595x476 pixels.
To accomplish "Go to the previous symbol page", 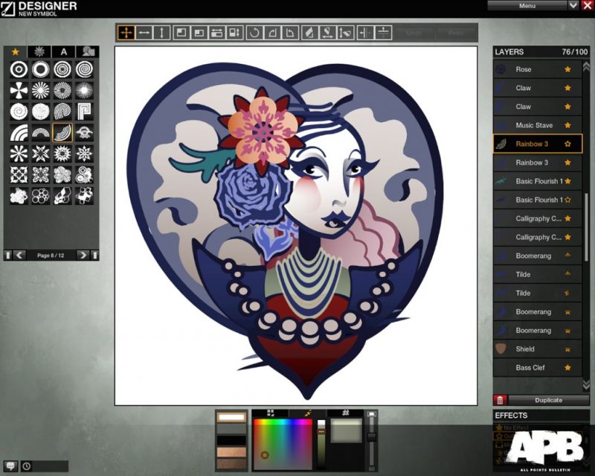I will (x=19, y=255).
